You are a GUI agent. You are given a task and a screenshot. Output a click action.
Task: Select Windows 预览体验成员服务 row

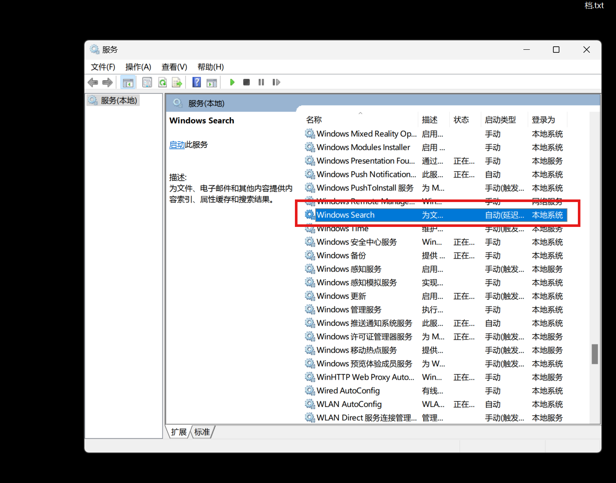[435, 364]
